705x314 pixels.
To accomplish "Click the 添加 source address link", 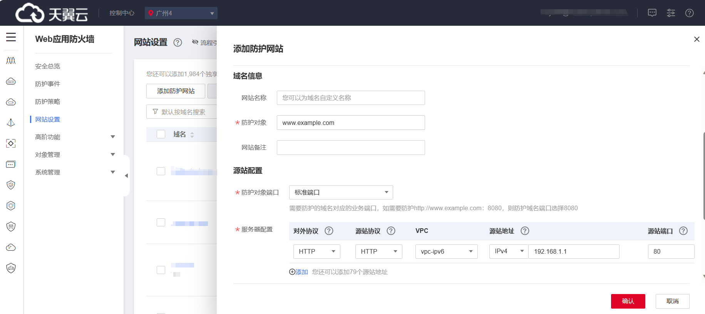I will click(x=299, y=272).
